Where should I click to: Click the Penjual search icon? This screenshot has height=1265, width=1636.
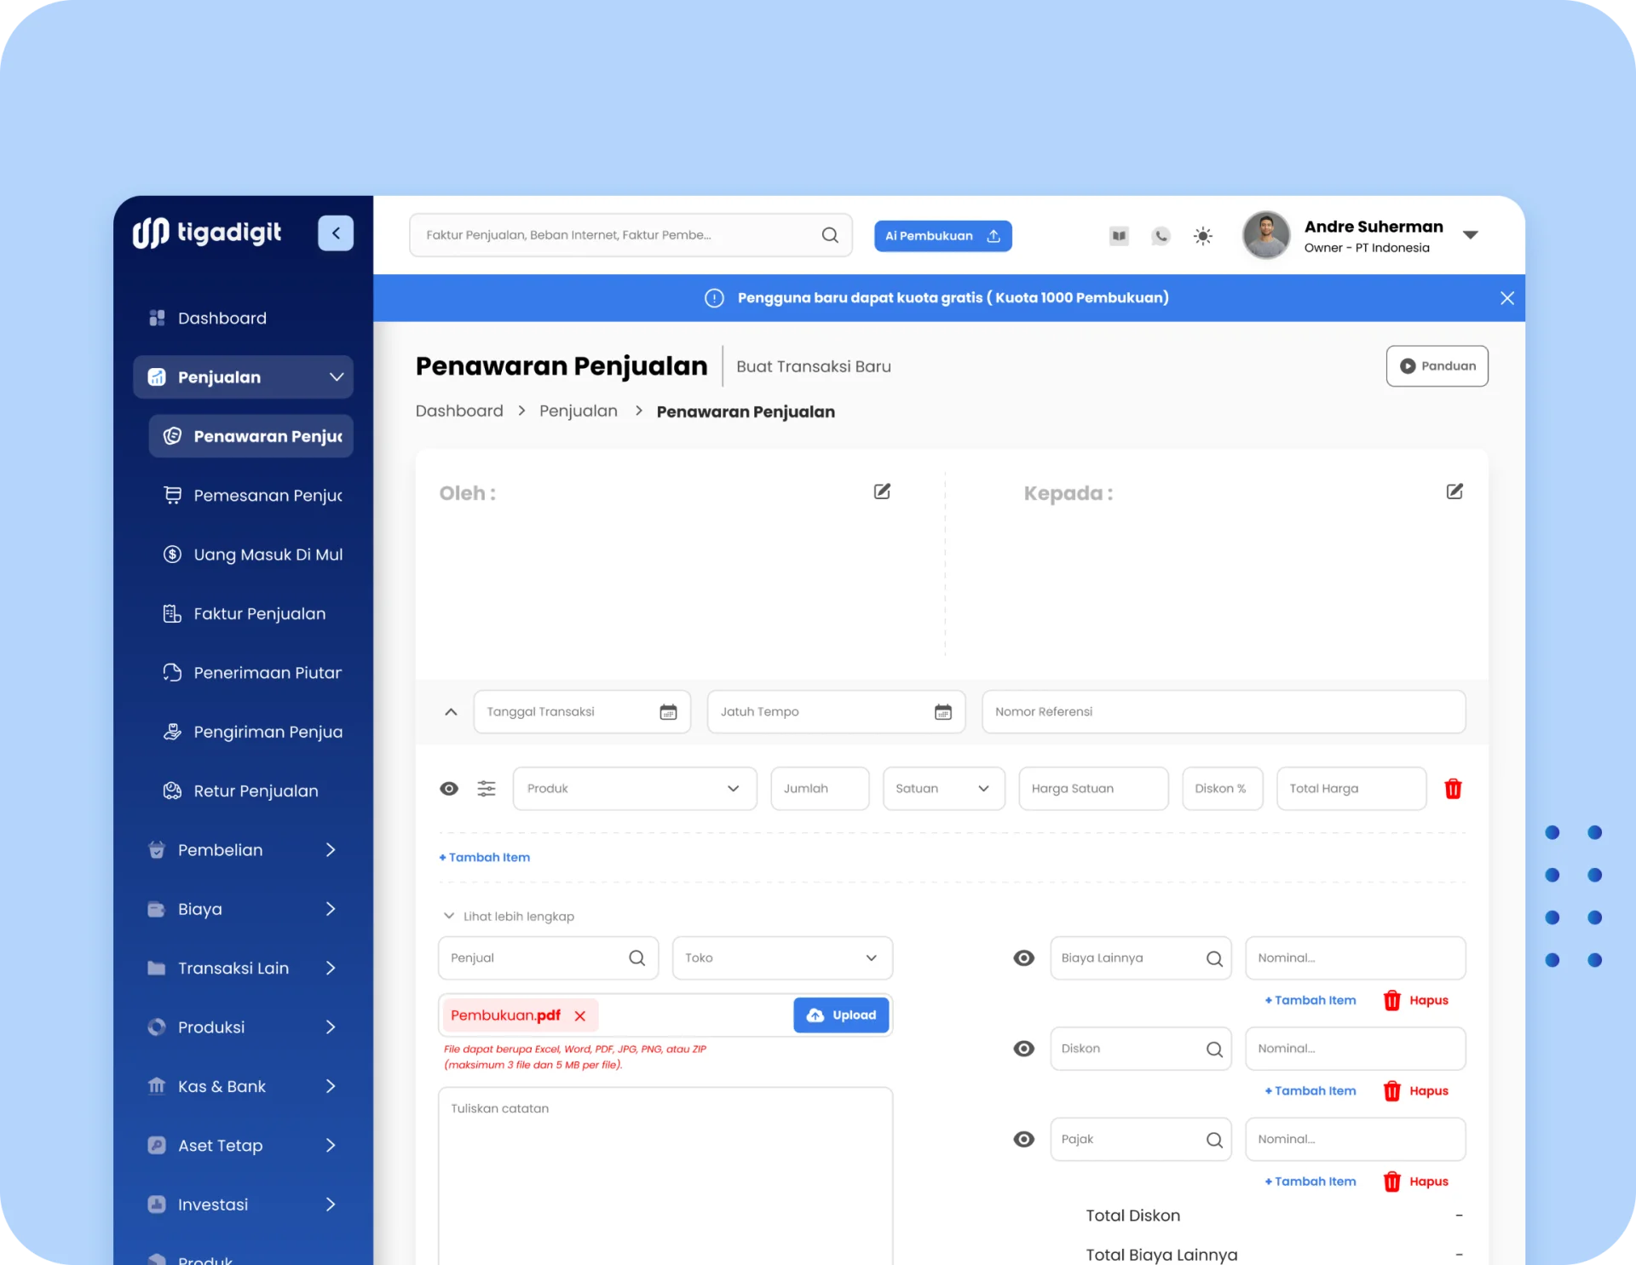point(637,958)
